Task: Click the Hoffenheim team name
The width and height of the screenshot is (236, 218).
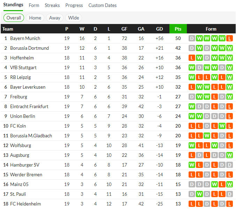Action: point(22,58)
